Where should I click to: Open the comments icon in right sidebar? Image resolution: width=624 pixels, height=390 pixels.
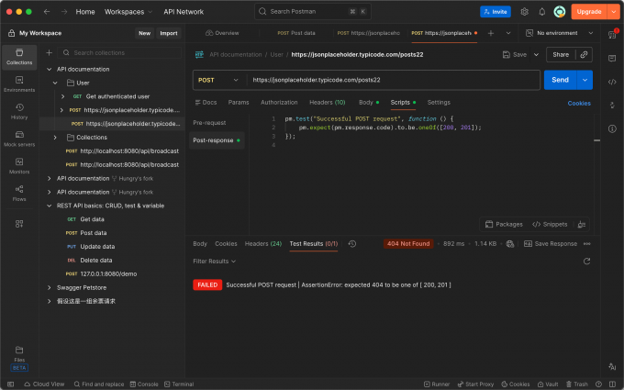click(x=612, y=59)
